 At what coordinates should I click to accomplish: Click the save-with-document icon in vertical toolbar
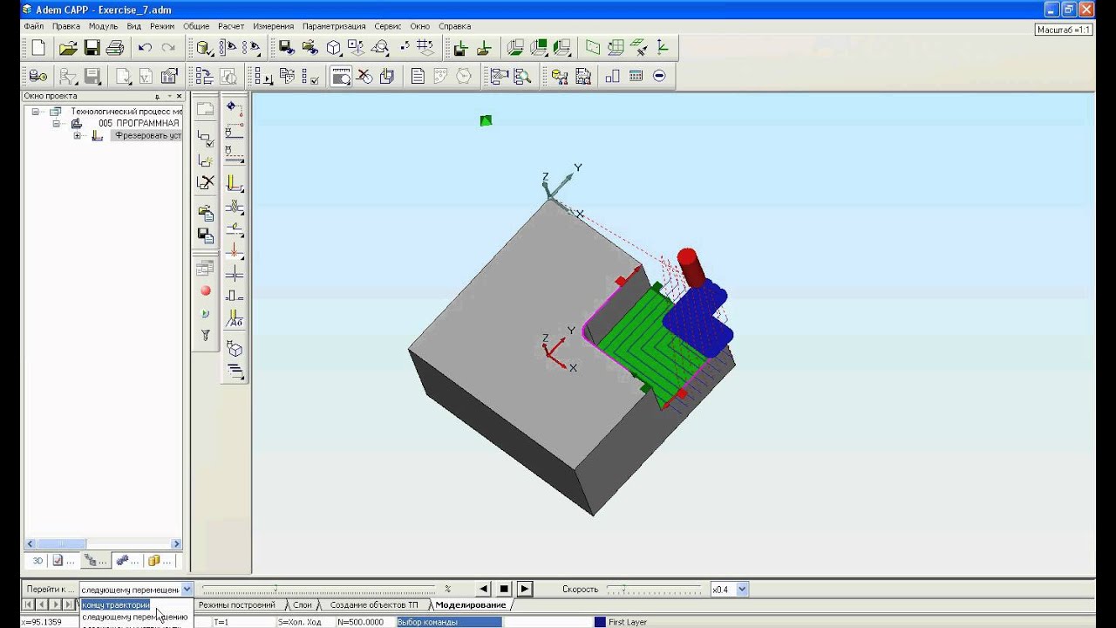tap(206, 235)
